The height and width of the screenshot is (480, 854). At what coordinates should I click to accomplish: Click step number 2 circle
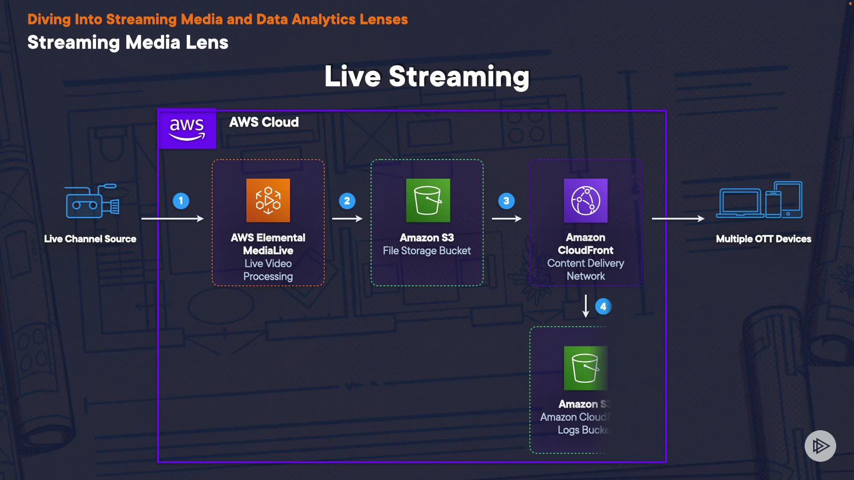(x=347, y=201)
